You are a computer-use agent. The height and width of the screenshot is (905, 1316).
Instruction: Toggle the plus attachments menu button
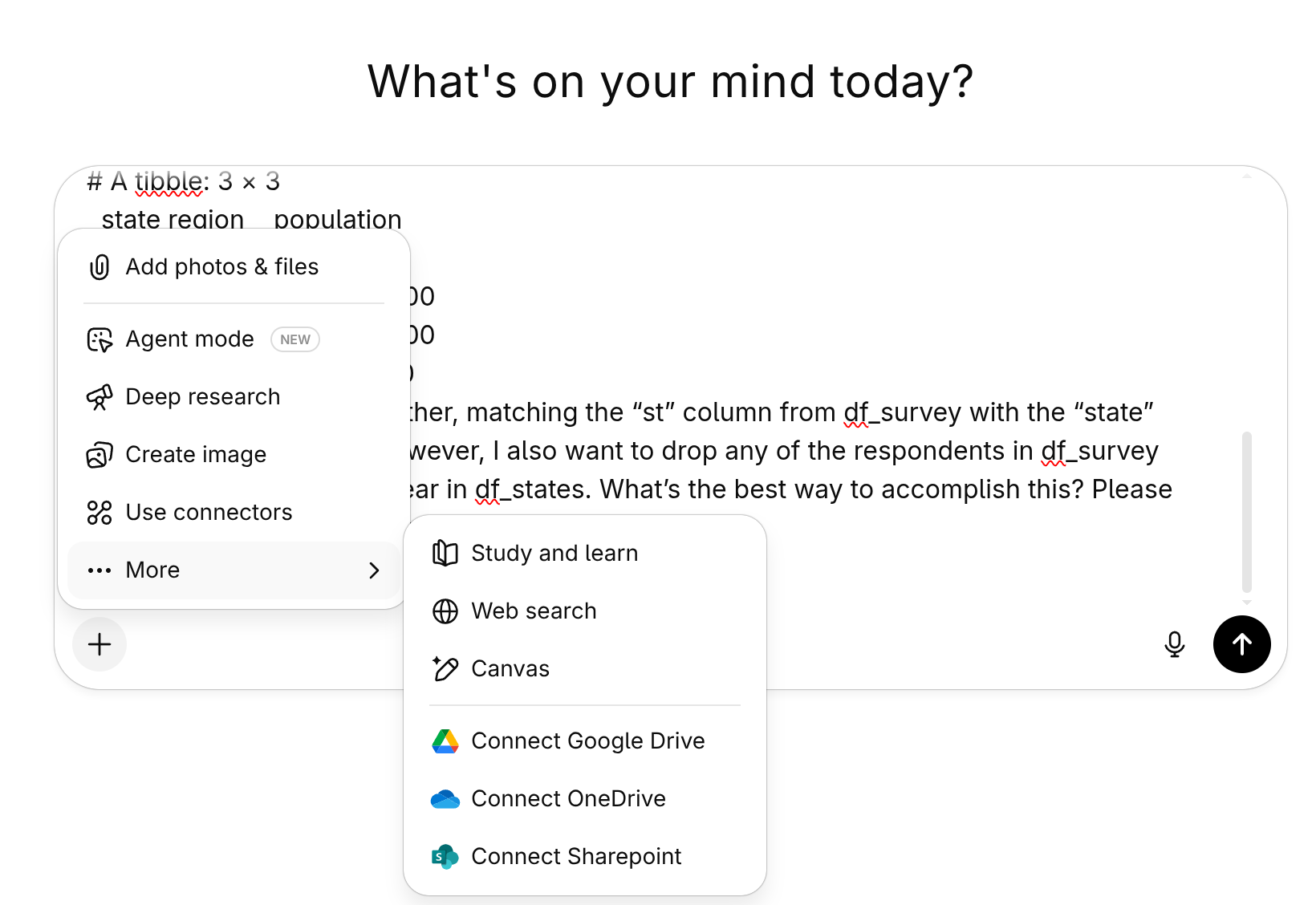click(100, 644)
